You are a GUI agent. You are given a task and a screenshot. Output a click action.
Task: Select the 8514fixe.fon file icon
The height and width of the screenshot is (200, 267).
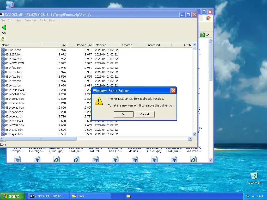pos(3,72)
